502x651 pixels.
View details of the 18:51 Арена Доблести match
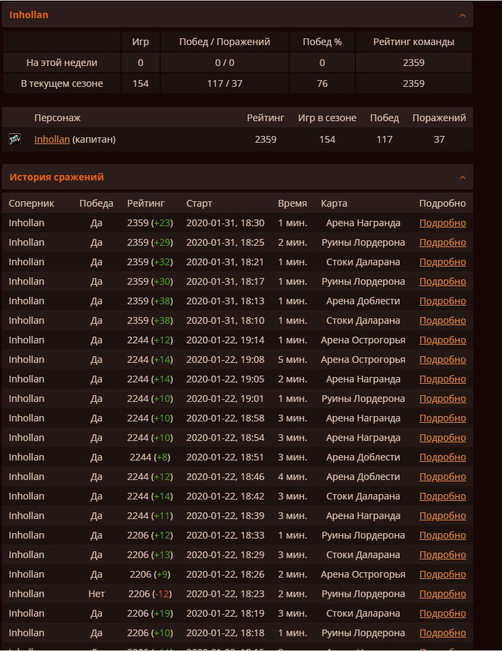(x=442, y=457)
